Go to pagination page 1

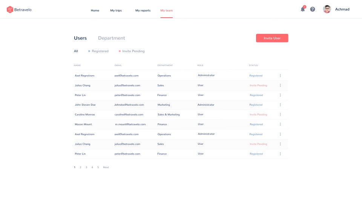[x=75, y=167]
